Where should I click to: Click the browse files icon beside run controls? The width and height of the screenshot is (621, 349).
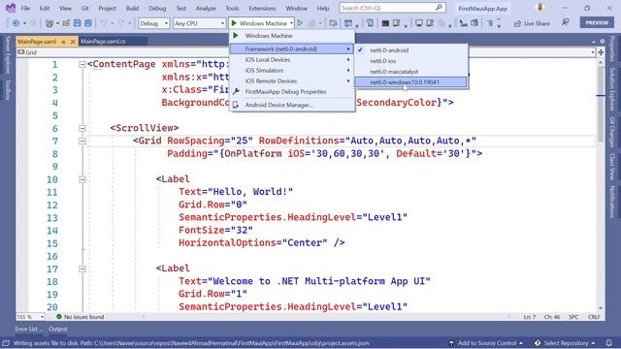pyautogui.click(x=333, y=23)
